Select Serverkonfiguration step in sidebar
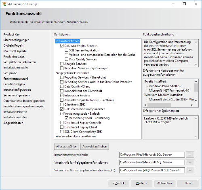Screen dimensions: 202x190 tap(17, 95)
